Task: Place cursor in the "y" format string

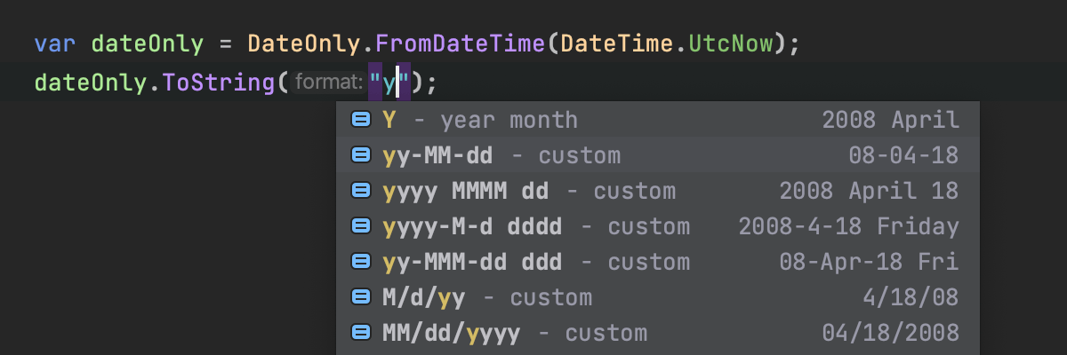Action: pyautogui.click(x=390, y=83)
